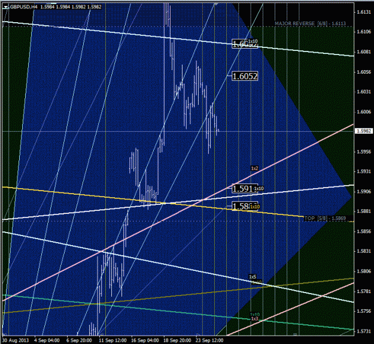This screenshot has height=344, width=374.
Task: Click the 1.6052 price label box
Action: coord(245,76)
